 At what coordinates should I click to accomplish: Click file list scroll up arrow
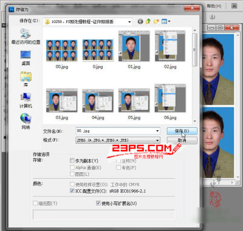194,30
